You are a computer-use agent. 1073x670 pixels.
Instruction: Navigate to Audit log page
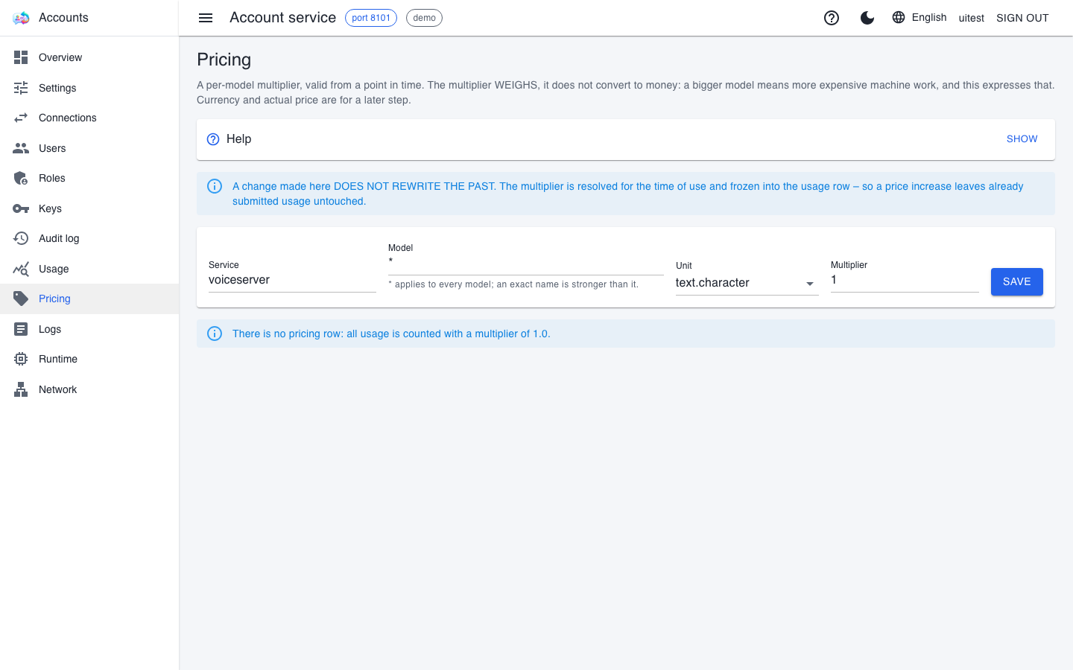(89, 238)
